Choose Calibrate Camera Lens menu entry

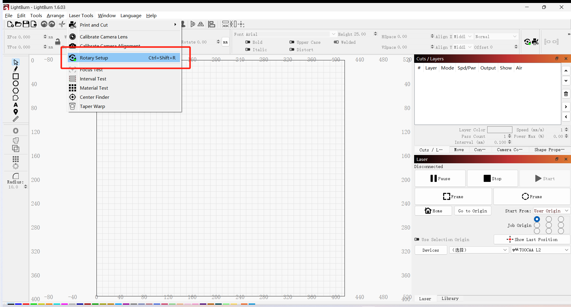click(x=124, y=37)
